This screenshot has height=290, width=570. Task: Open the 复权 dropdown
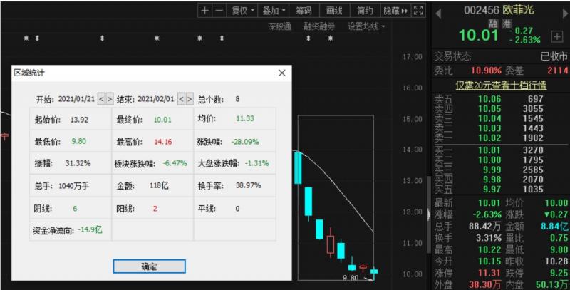pos(242,11)
